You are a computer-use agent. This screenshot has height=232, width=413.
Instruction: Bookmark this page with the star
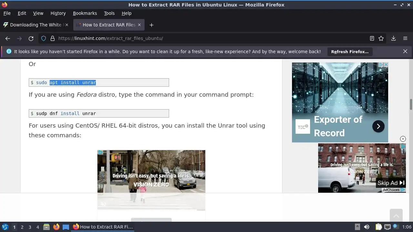click(381, 38)
